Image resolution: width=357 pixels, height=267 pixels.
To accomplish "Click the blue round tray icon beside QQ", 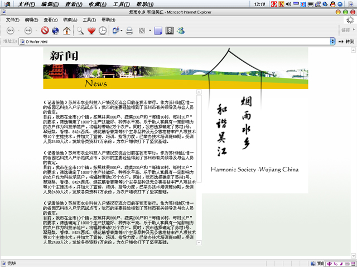I will pos(340,4).
